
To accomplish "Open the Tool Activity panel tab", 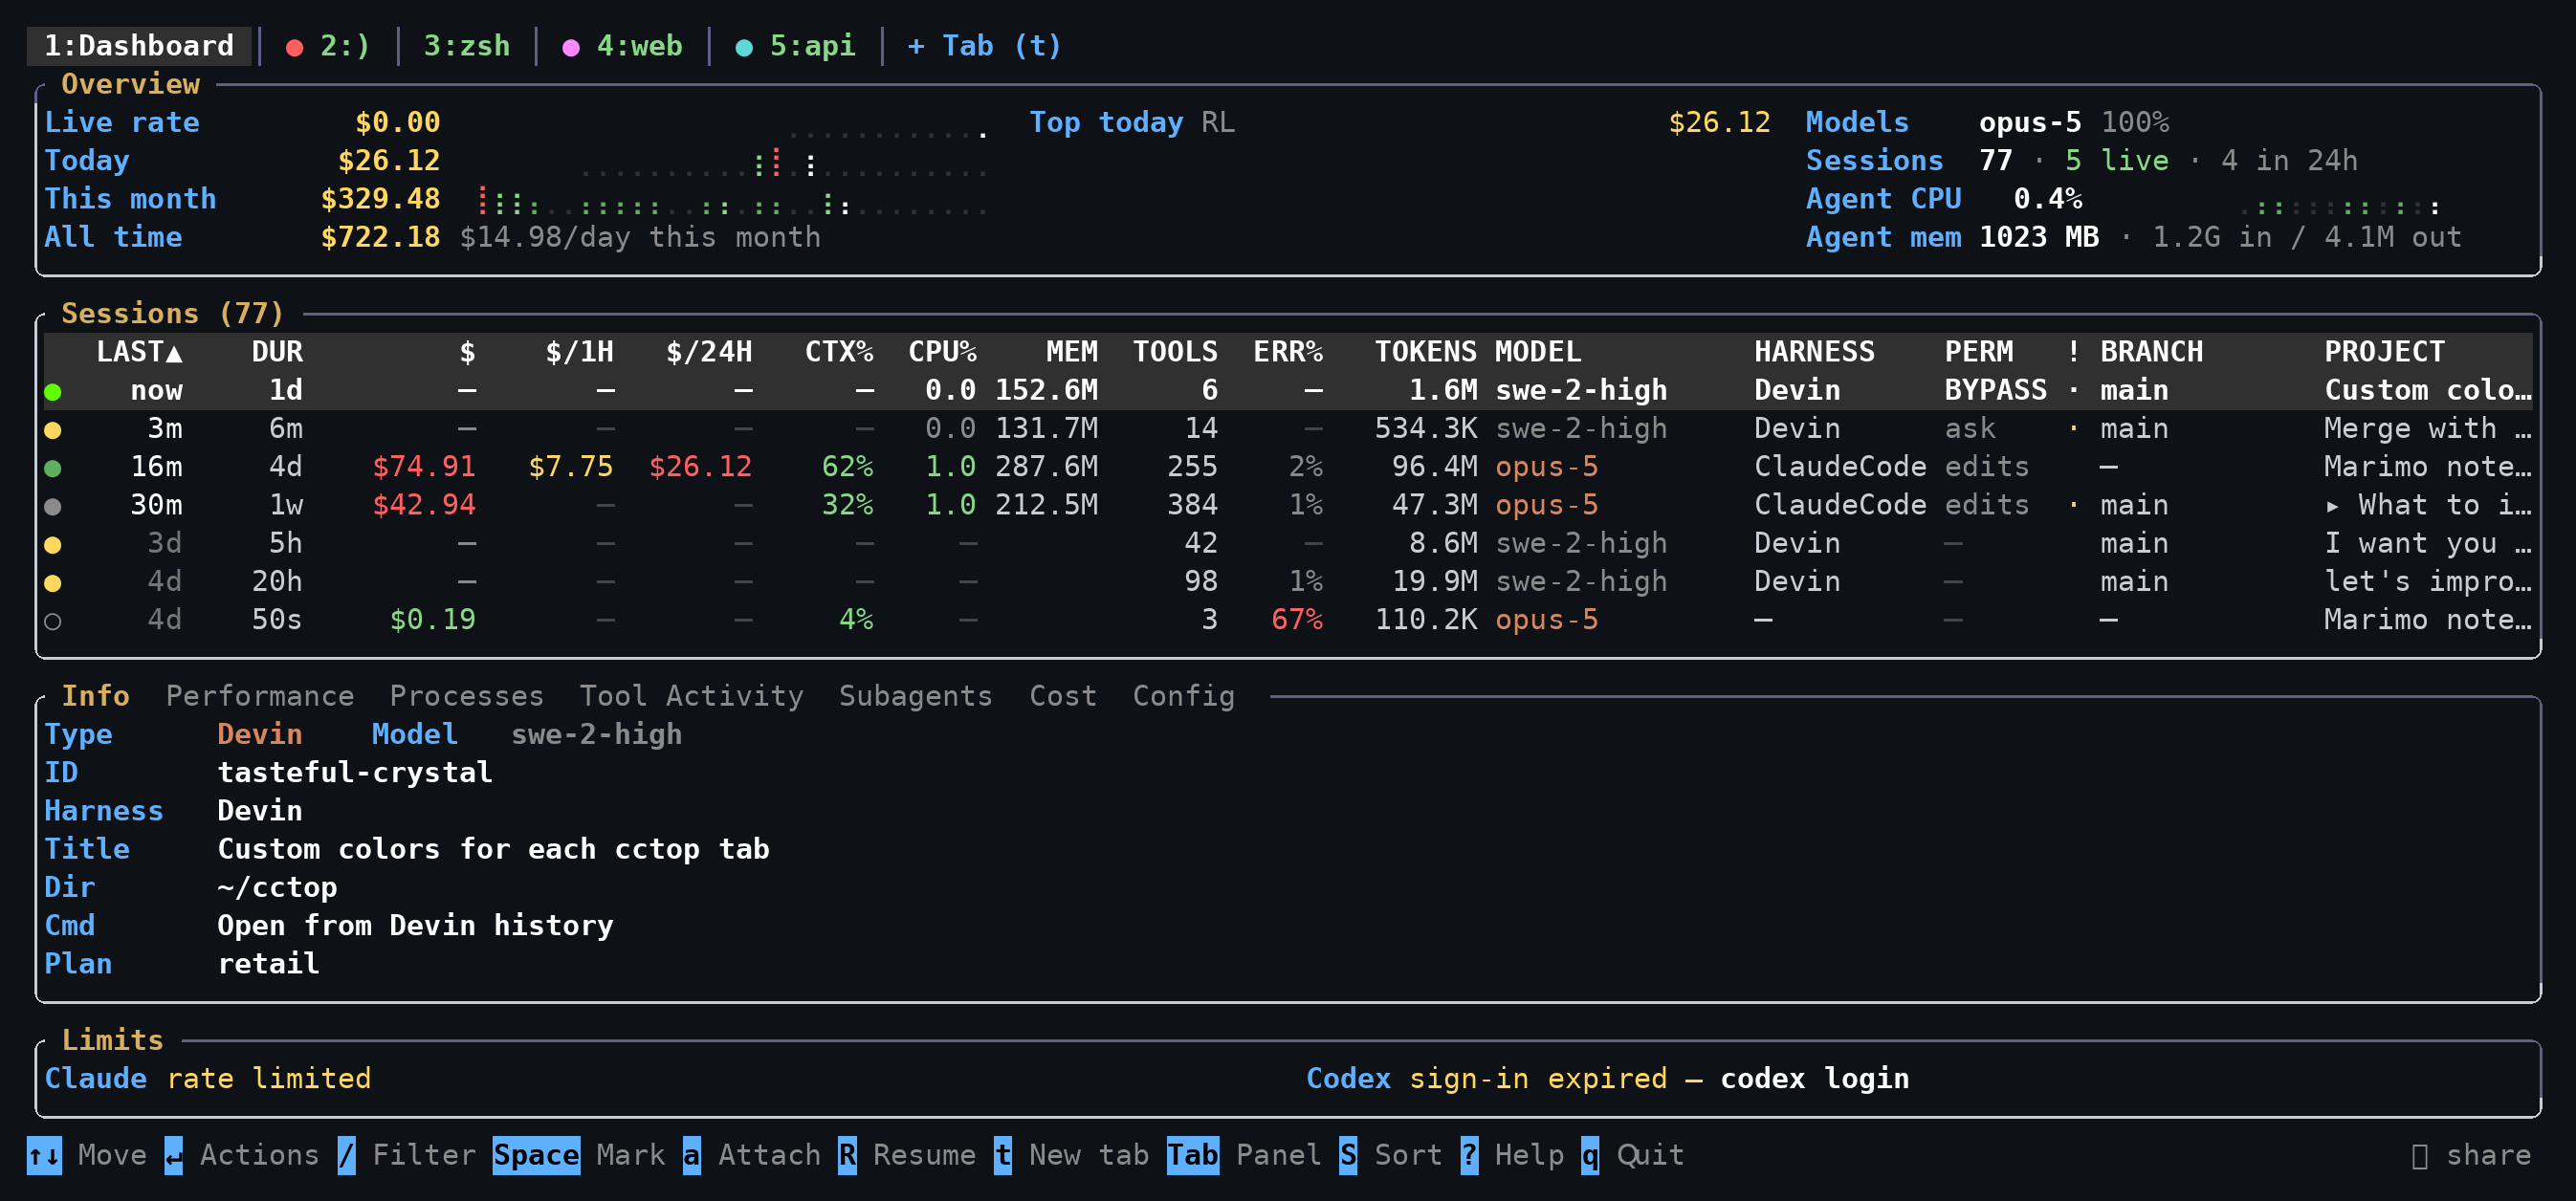I will tap(691, 696).
